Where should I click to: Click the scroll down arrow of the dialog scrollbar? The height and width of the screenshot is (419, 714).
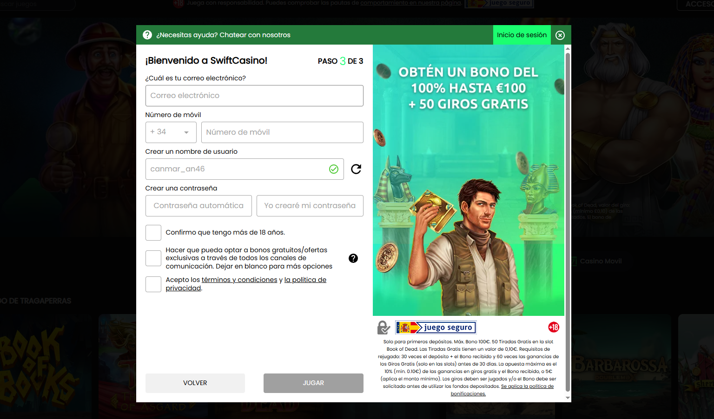coord(568,398)
